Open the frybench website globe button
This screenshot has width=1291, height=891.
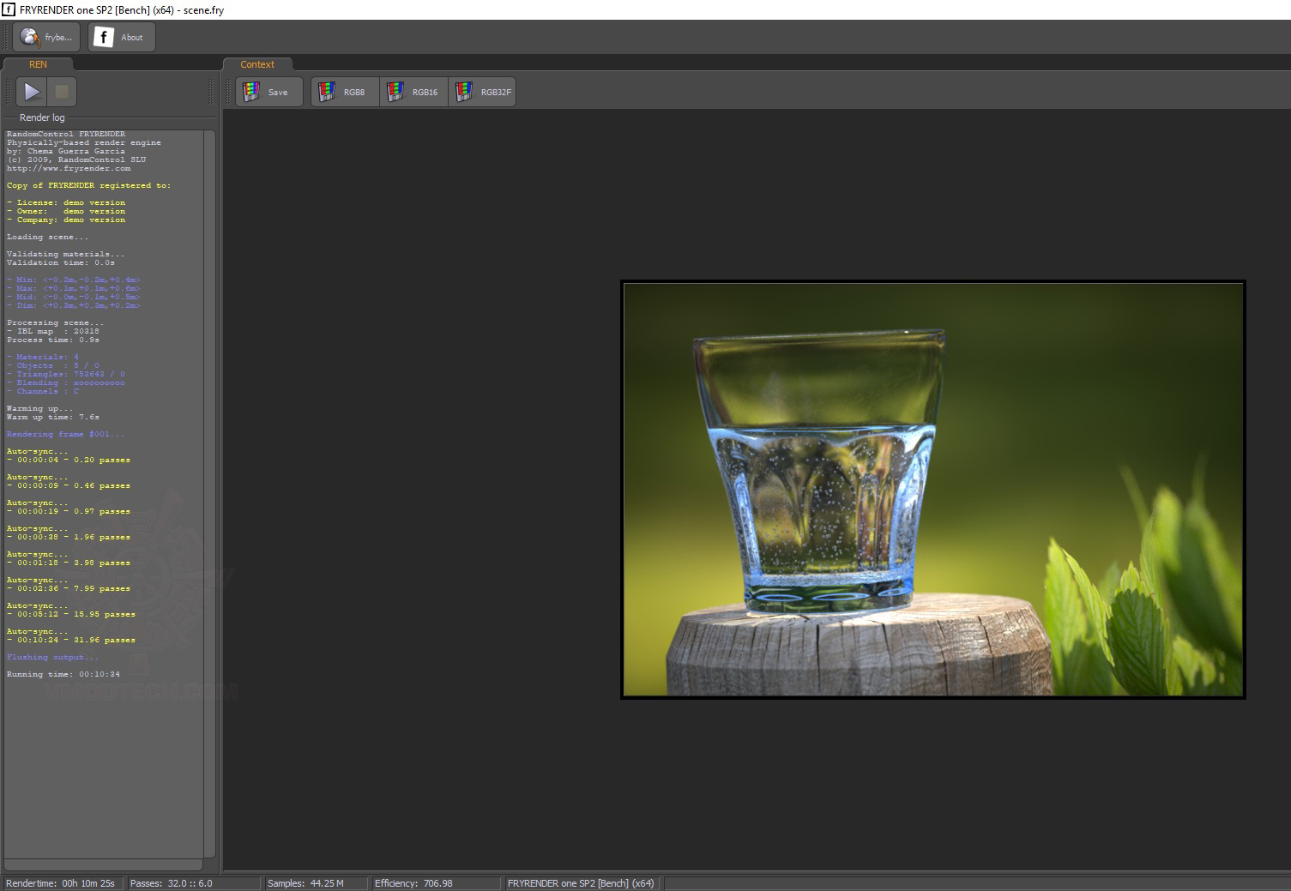point(46,37)
